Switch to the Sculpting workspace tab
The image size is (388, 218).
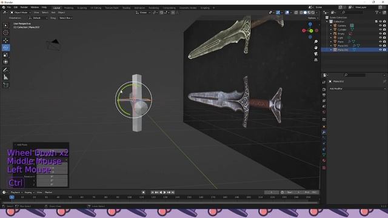point(82,8)
